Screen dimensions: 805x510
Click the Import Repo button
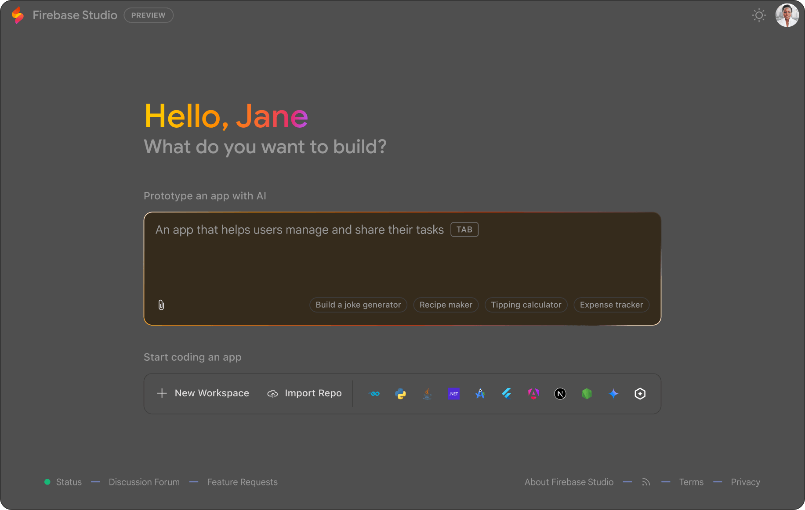click(x=305, y=393)
